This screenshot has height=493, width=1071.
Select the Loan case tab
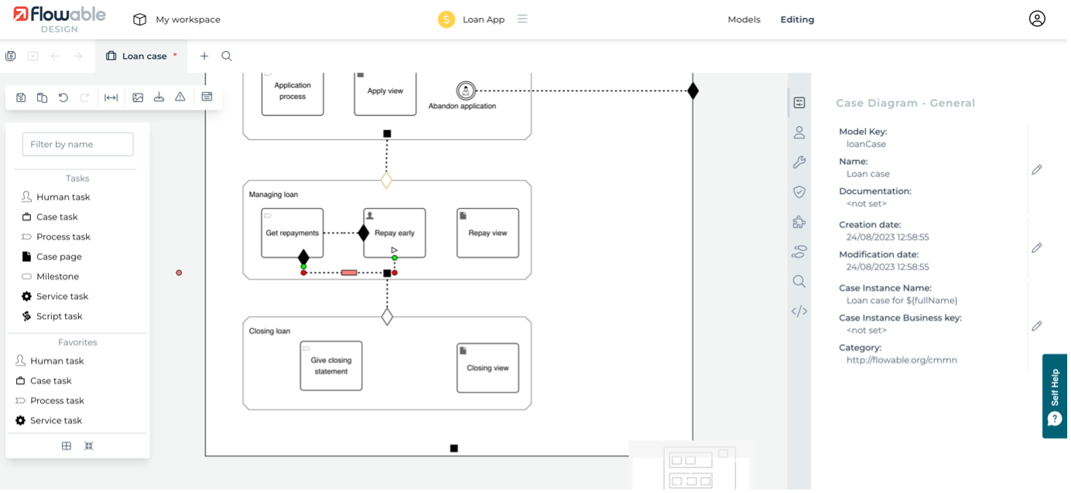click(144, 56)
